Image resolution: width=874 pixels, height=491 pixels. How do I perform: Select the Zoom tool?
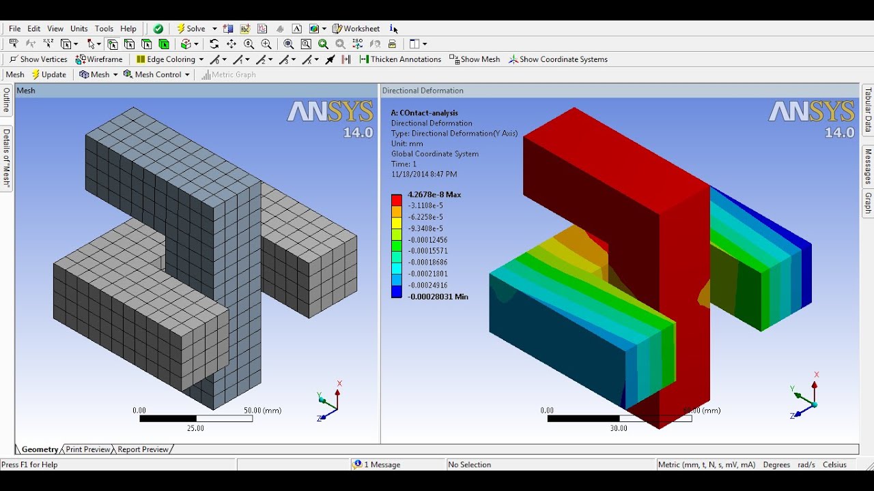(249, 44)
